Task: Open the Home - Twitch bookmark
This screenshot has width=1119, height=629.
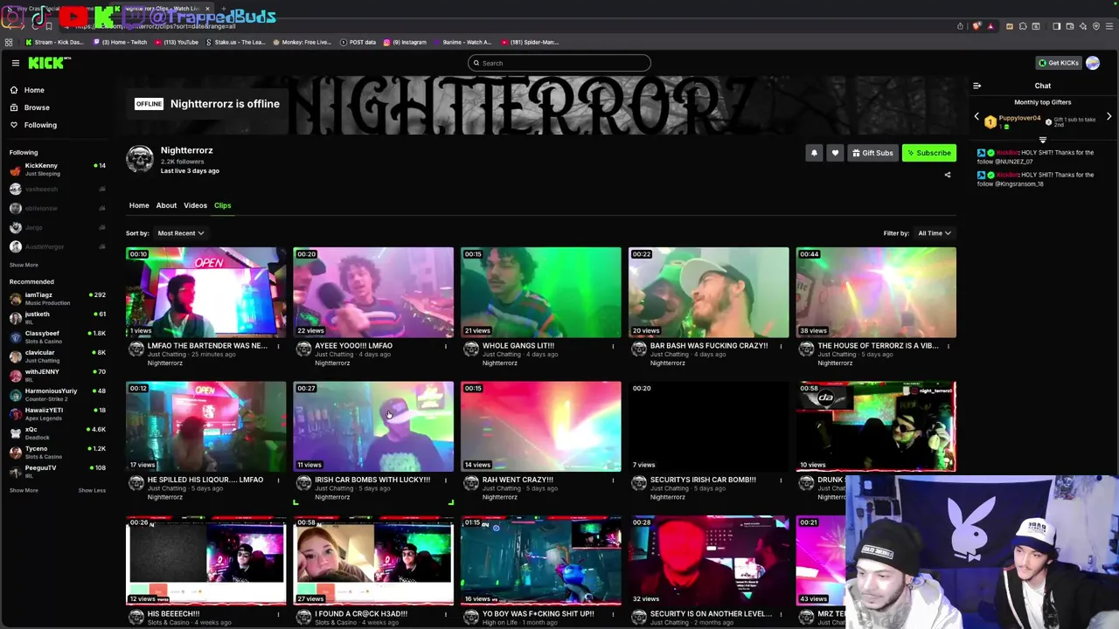Action: point(121,42)
